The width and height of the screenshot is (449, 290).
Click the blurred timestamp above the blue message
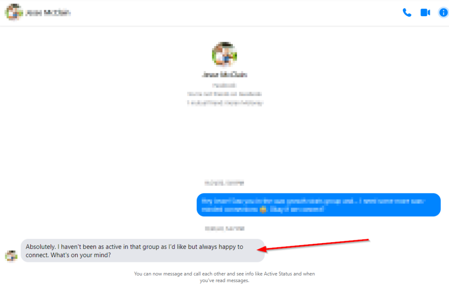(224, 183)
